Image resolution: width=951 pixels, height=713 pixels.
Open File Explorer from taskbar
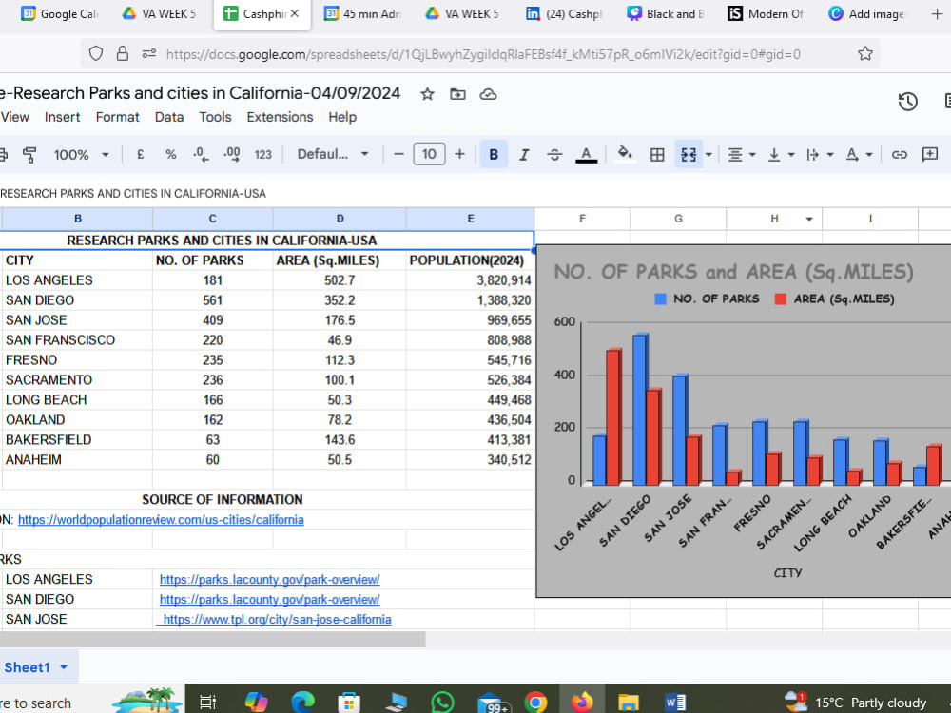629,703
